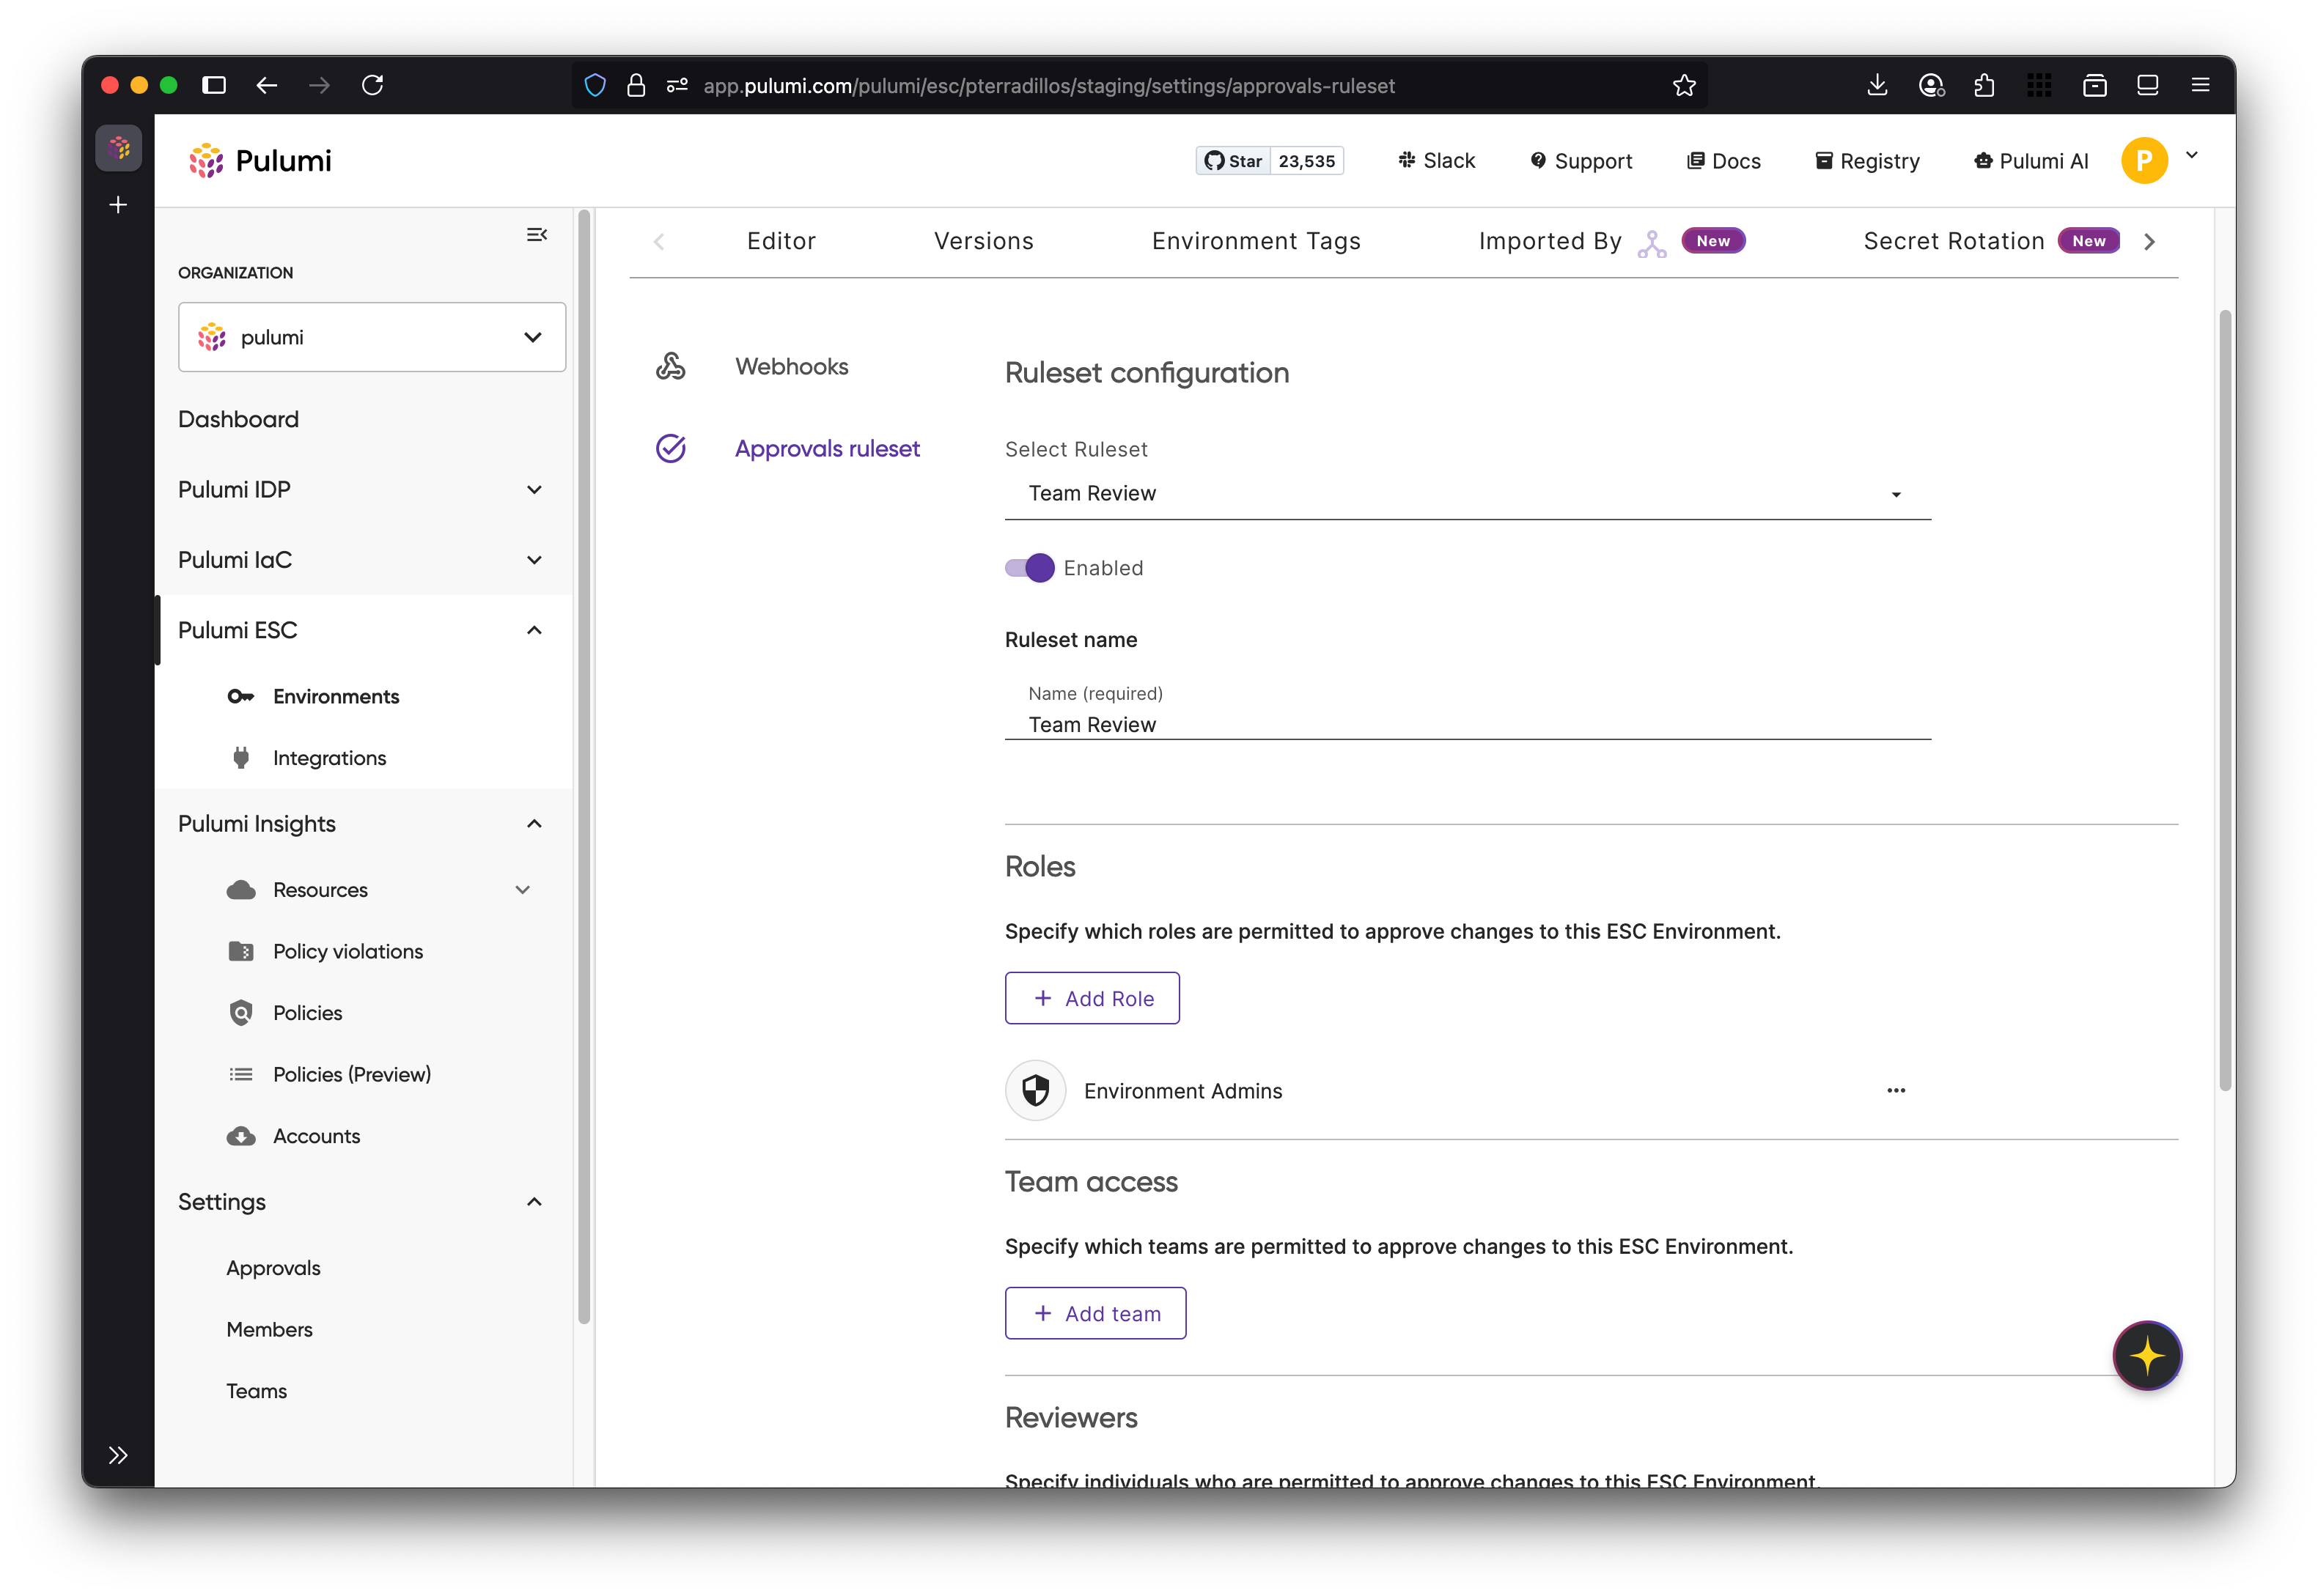This screenshot has width=2318, height=1596.
Task: Add new tab with plus icon
Action: click(x=118, y=205)
